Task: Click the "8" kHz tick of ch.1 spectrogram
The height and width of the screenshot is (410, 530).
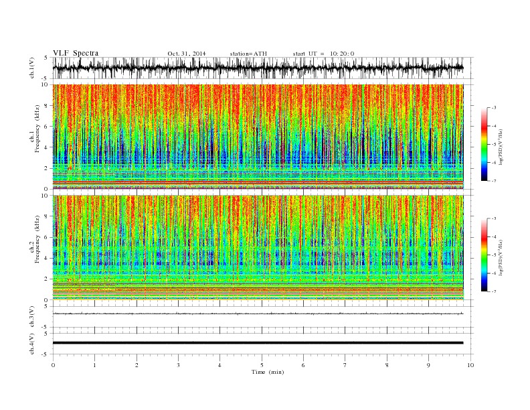Action: coord(47,106)
